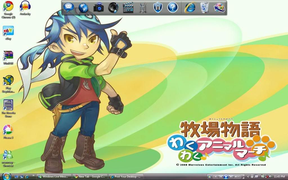Screen dimensions: 288x180
Task: Open the clapperboard video dock icon
Action: click(128, 8)
